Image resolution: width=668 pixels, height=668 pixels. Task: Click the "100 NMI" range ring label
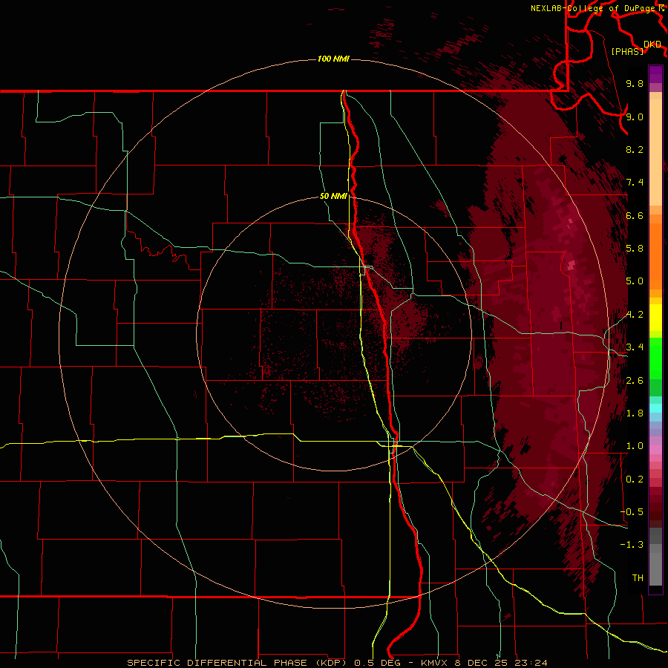click(333, 59)
